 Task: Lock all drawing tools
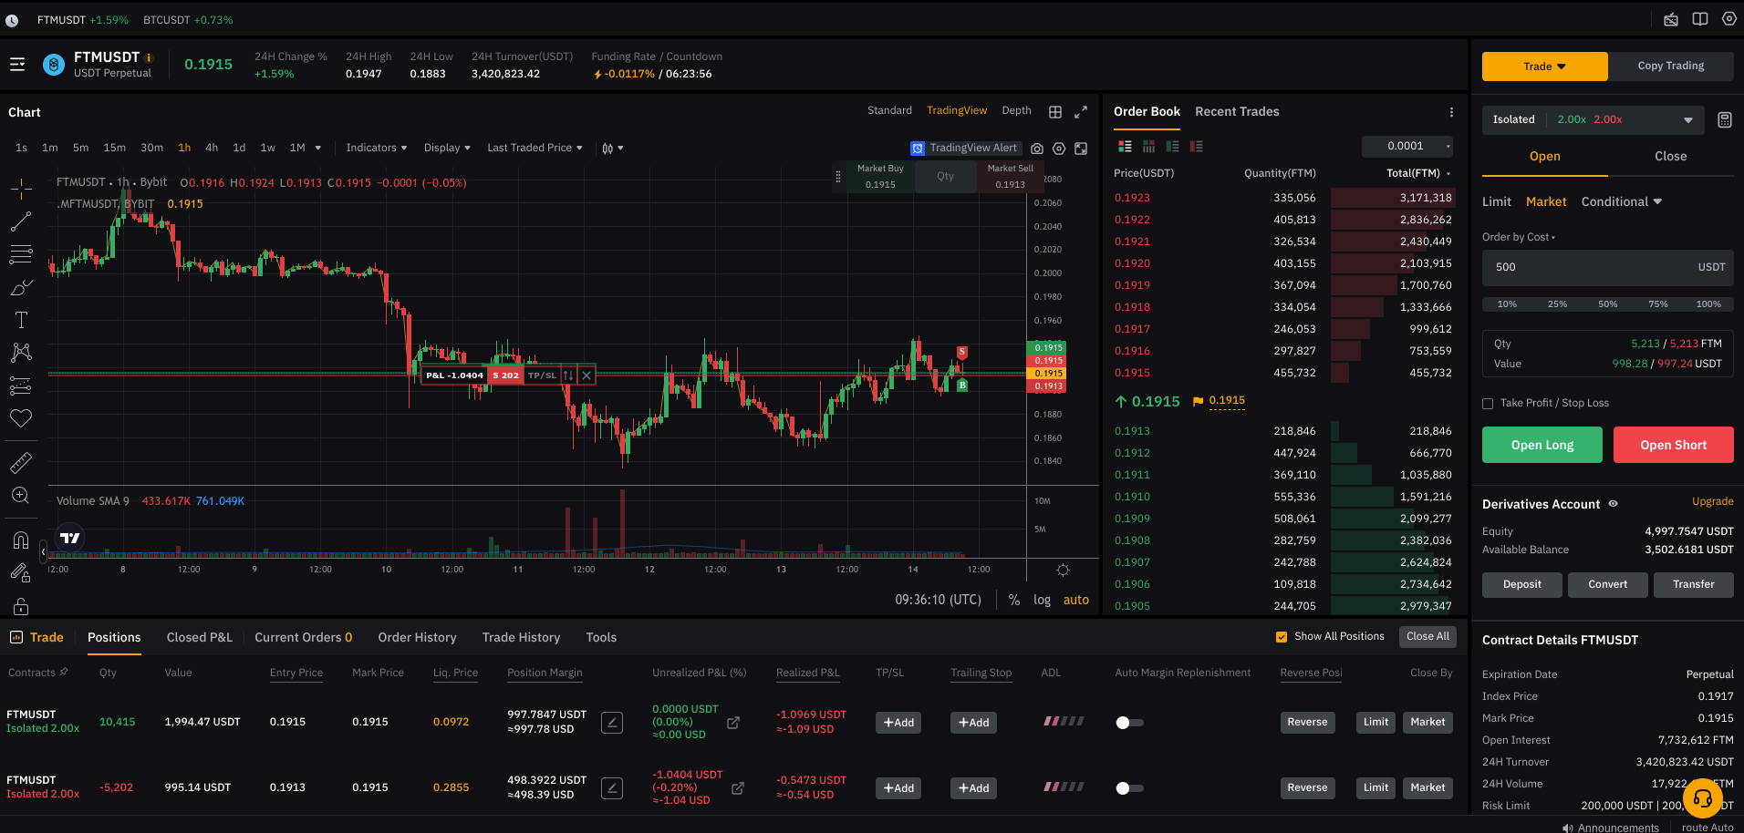point(21,606)
